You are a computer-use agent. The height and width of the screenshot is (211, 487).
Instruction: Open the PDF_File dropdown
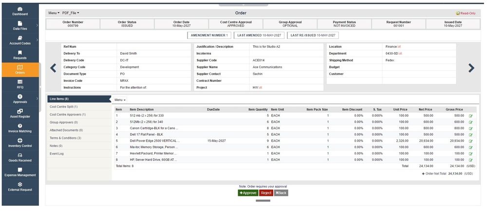pyautogui.click(x=71, y=13)
